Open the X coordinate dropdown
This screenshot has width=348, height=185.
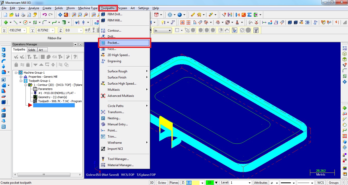click(24, 31)
